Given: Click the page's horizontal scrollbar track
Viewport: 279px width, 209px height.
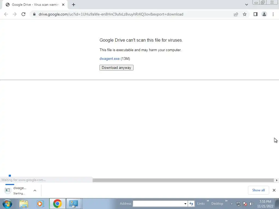Looking at the screenshot, I should coord(183,180).
